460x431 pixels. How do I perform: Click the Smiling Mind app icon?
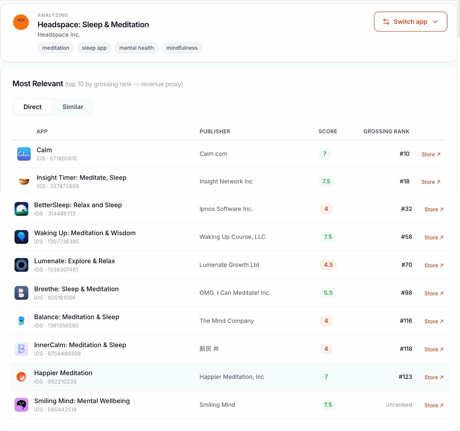pyautogui.click(x=21, y=405)
